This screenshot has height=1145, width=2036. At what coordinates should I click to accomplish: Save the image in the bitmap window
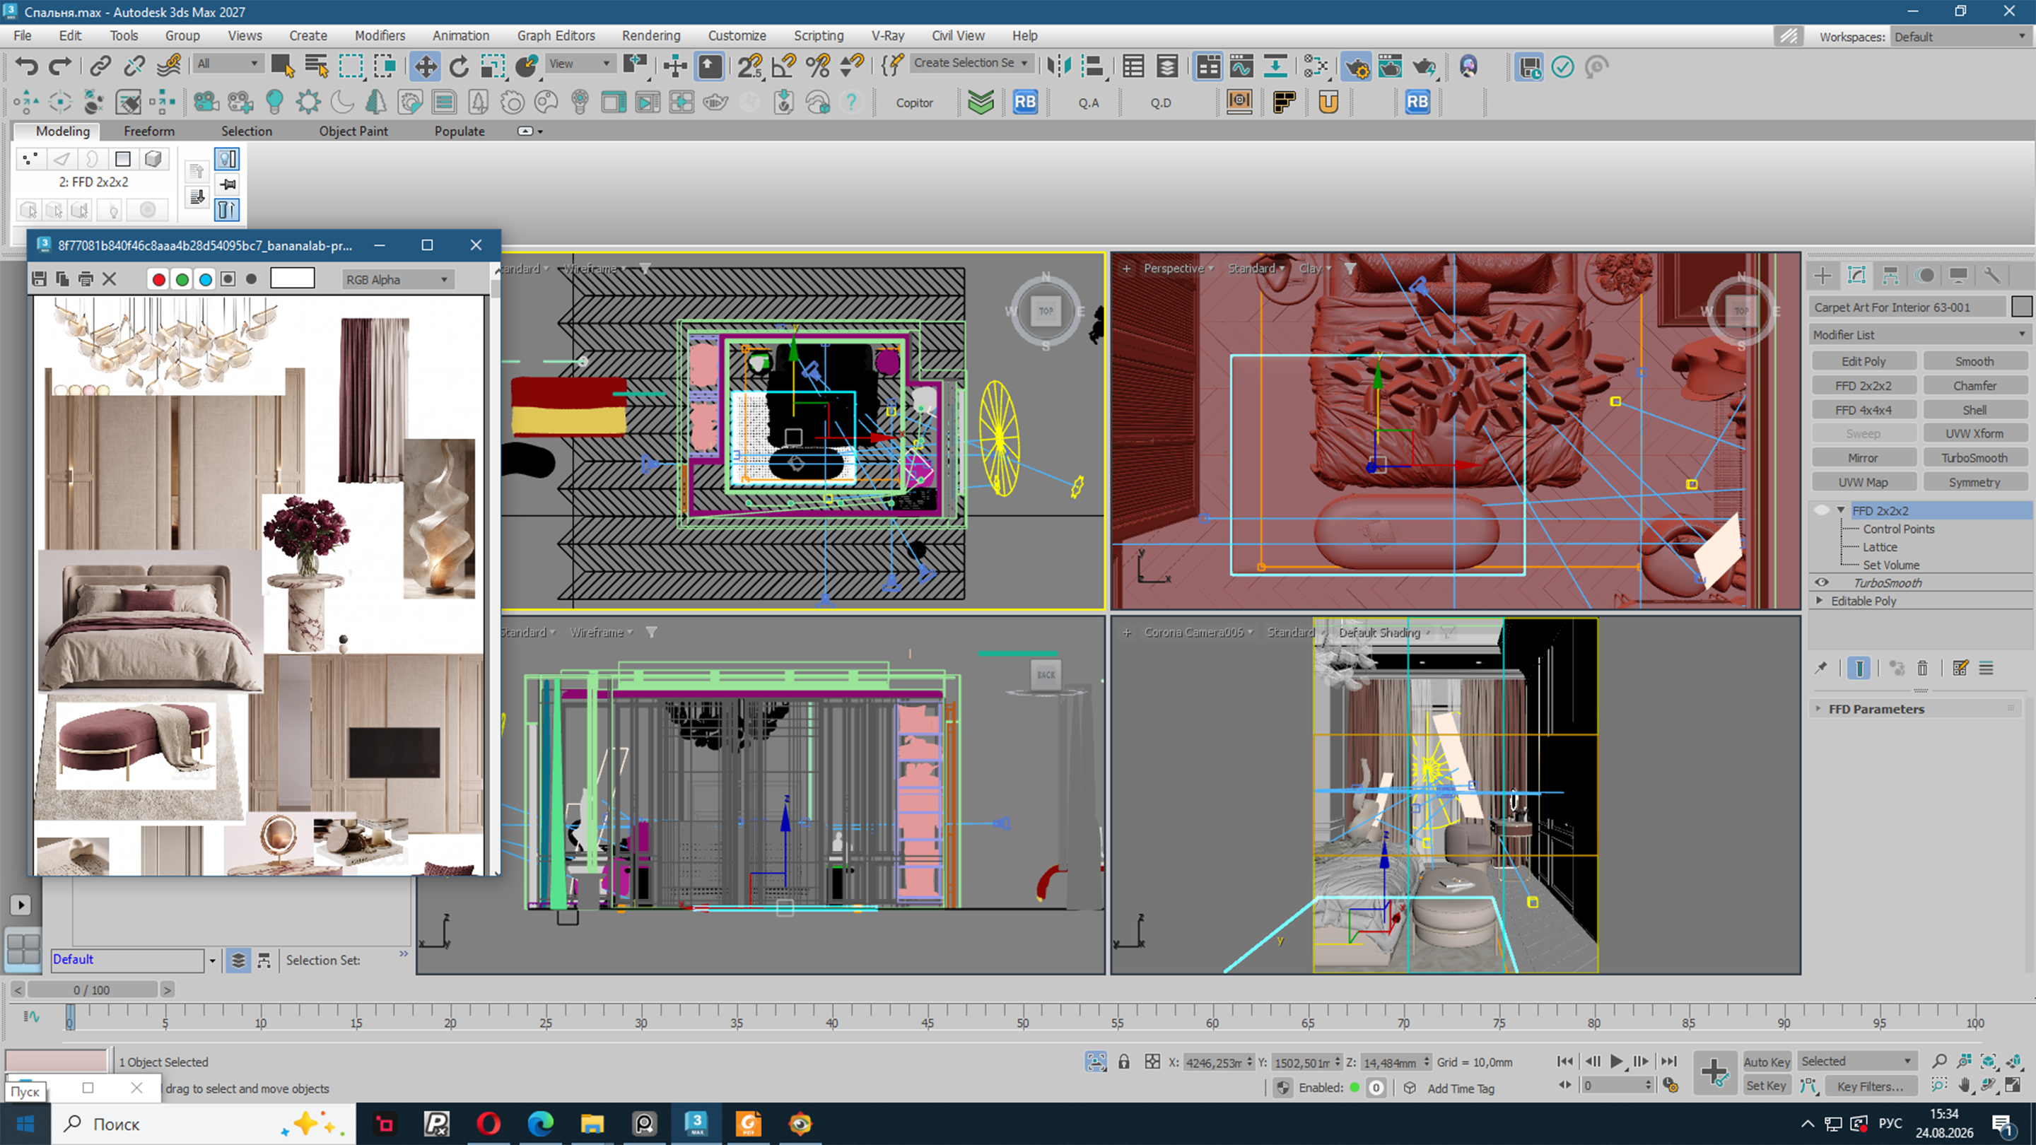pos(40,279)
